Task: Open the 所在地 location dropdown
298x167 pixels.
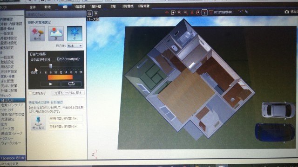Action: (x=74, y=46)
